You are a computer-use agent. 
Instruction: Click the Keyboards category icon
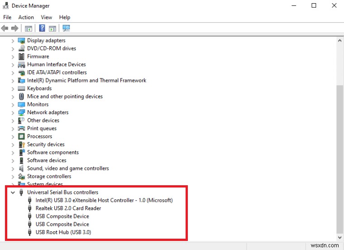click(22, 88)
